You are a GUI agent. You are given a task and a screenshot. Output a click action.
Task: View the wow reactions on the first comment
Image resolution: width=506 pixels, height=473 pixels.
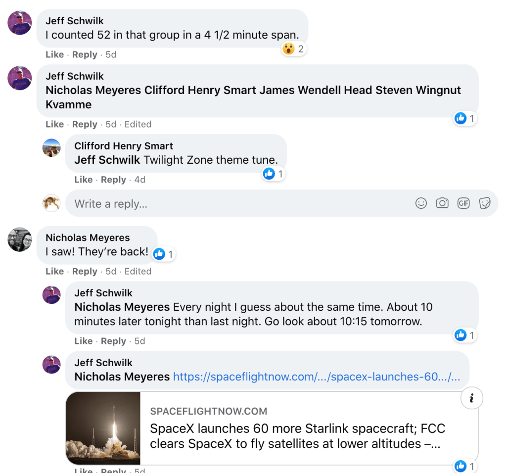tap(294, 48)
